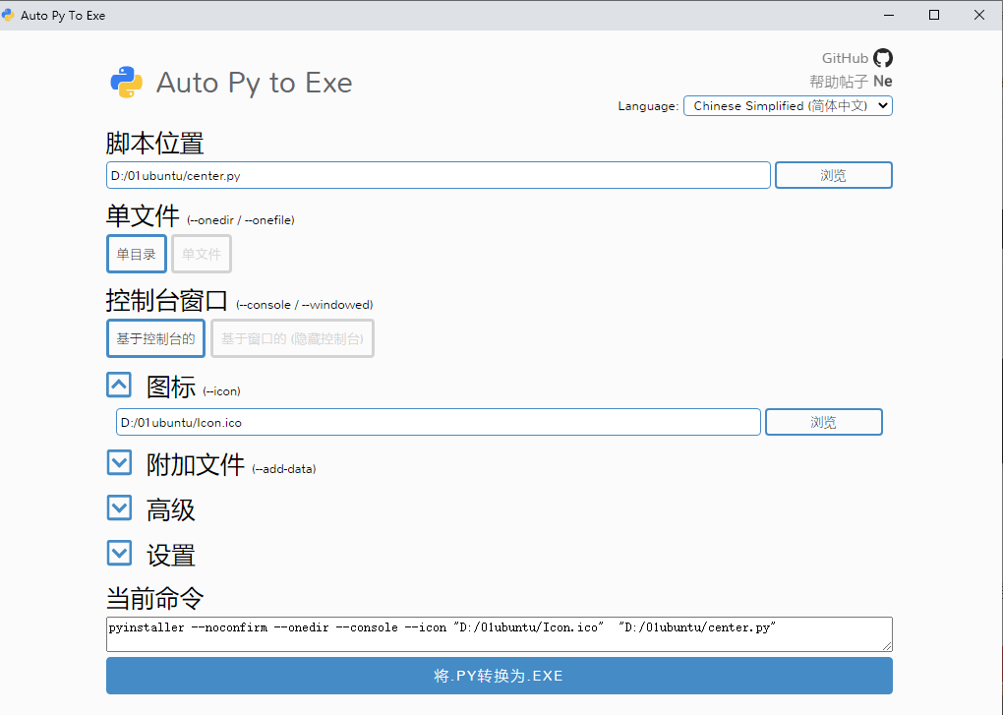The width and height of the screenshot is (1003, 715).
Task: Click 浏览 next to the icon path
Action: pos(823,421)
